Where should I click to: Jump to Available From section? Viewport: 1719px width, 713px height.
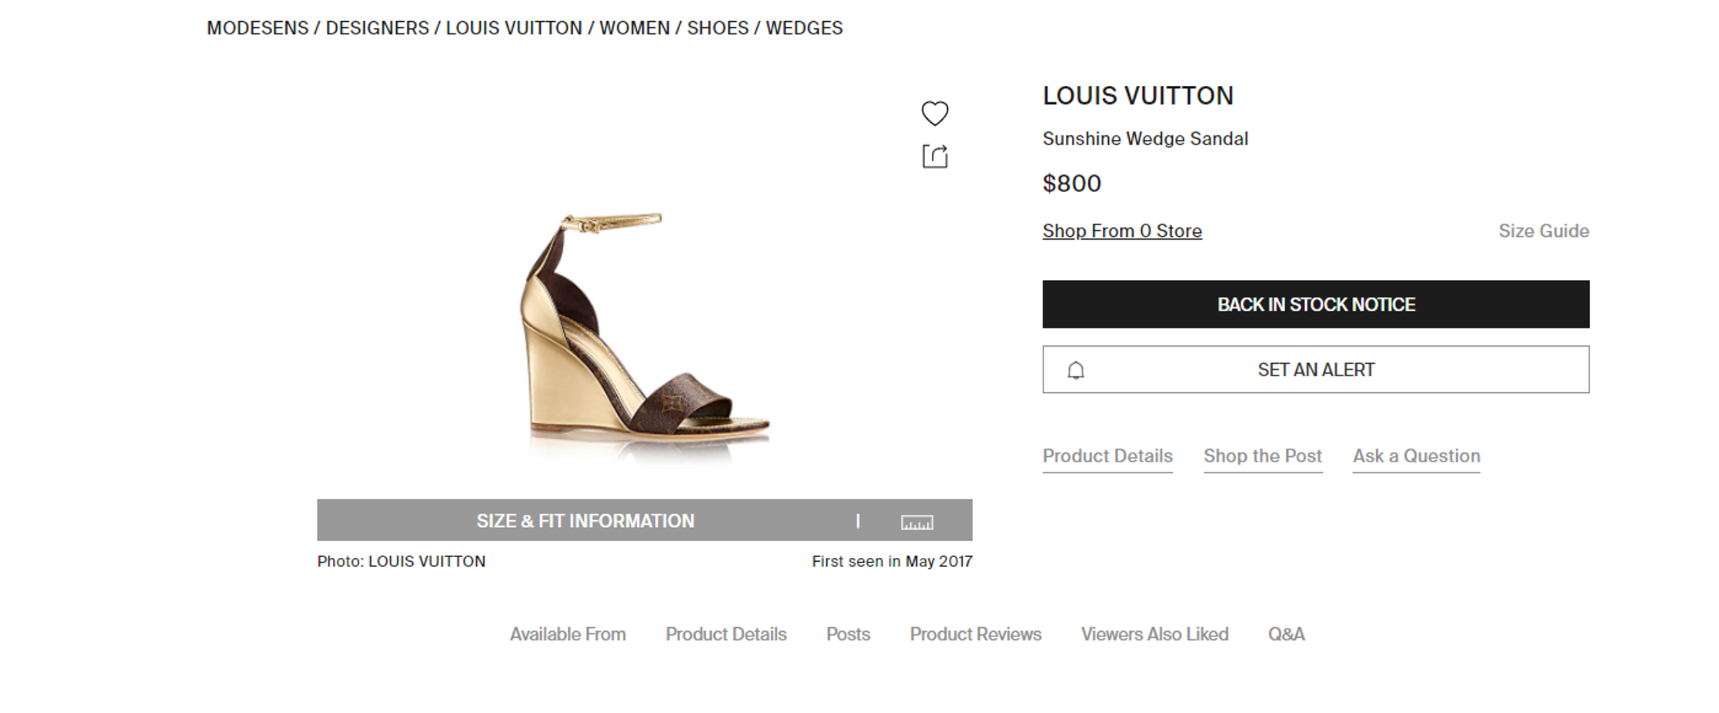point(568,634)
